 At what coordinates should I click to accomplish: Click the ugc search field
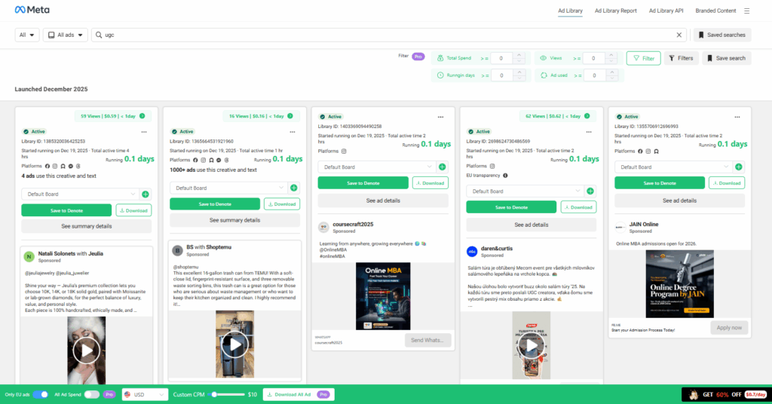point(389,35)
